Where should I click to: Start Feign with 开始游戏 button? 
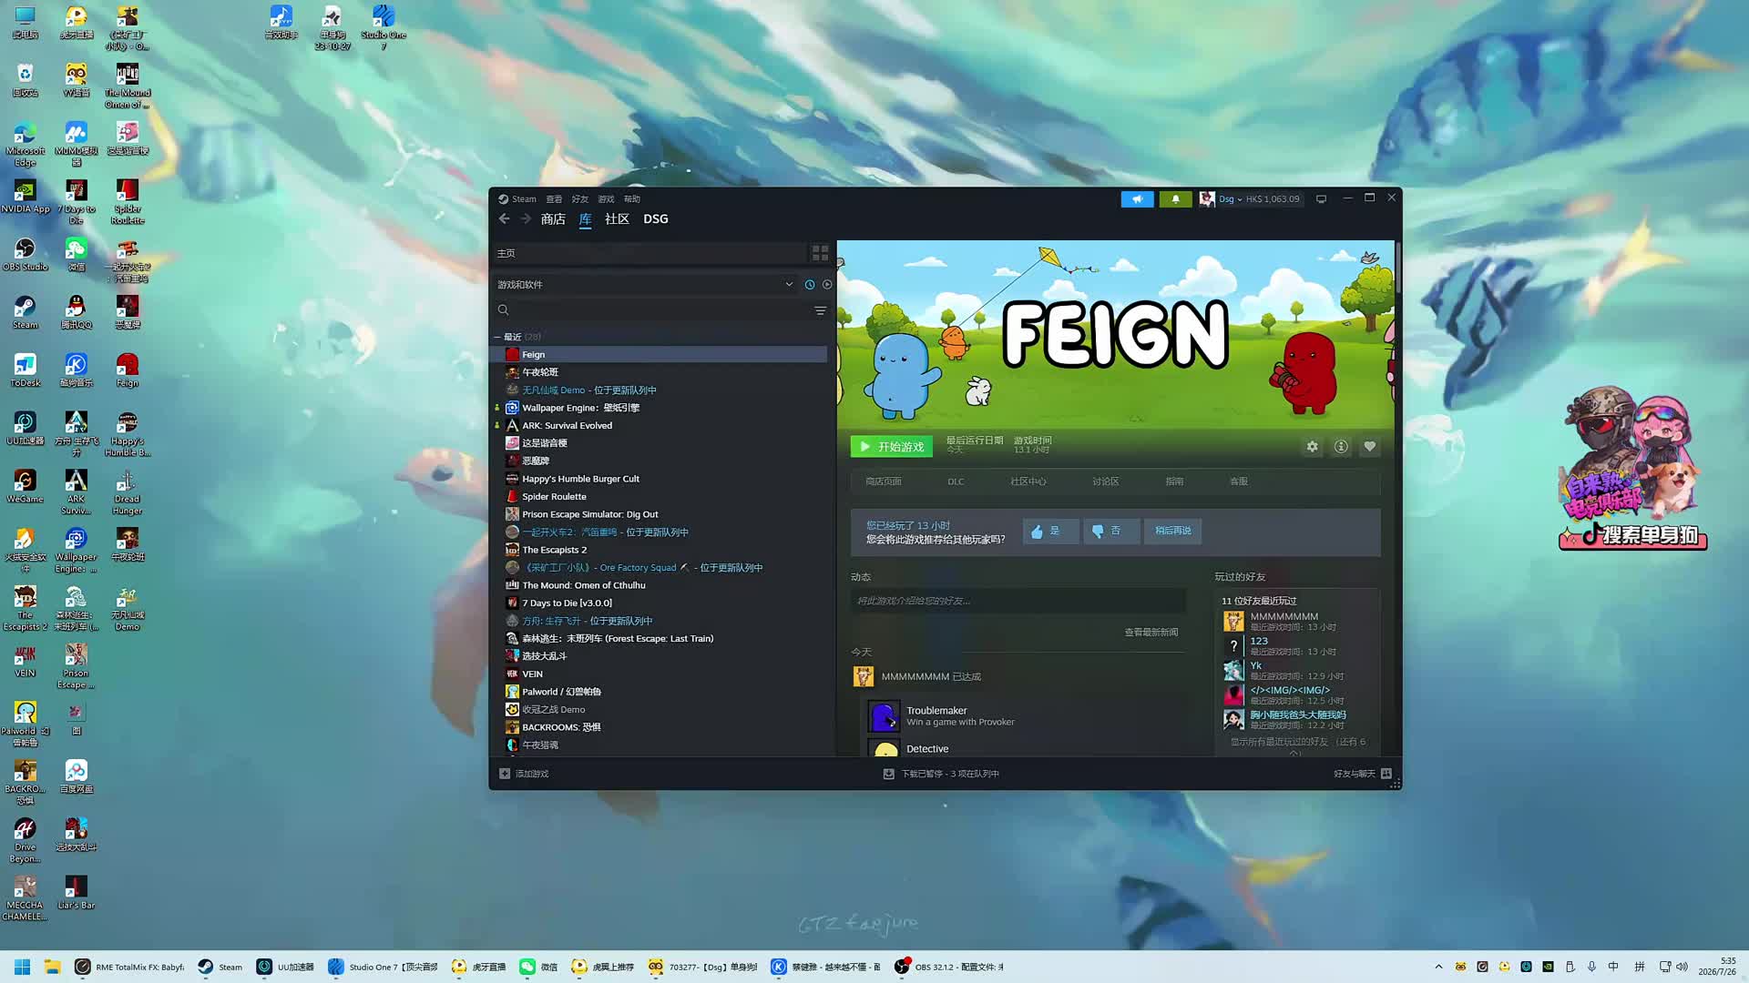click(x=891, y=447)
